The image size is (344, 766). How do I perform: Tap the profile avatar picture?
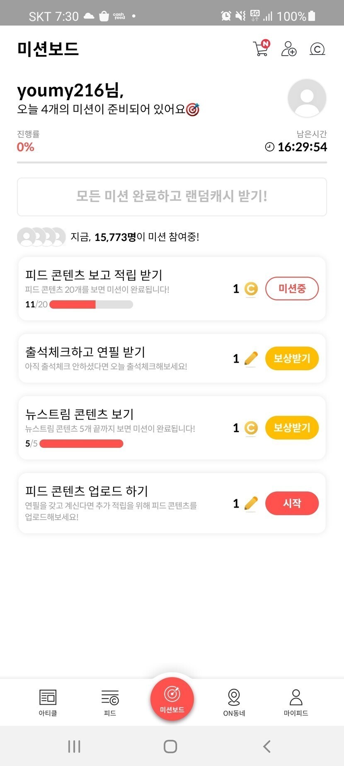click(x=307, y=98)
